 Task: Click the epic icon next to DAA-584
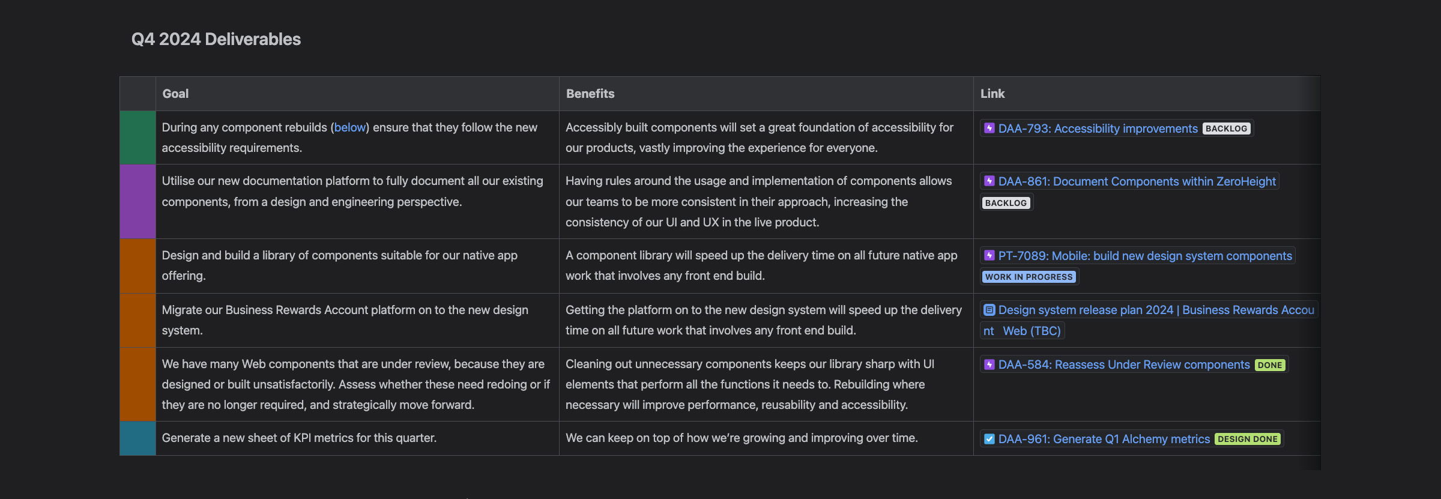989,364
